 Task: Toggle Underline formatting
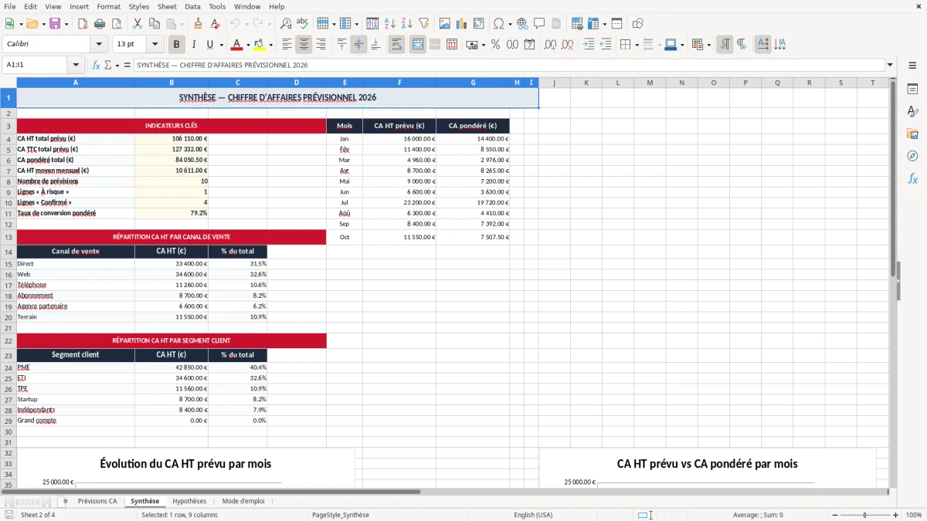pyautogui.click(x=210, y=45)
